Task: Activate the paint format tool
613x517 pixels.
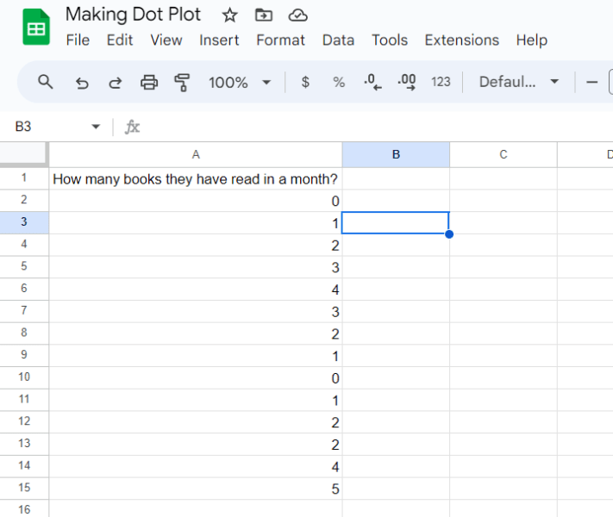Action: (182, 82)
